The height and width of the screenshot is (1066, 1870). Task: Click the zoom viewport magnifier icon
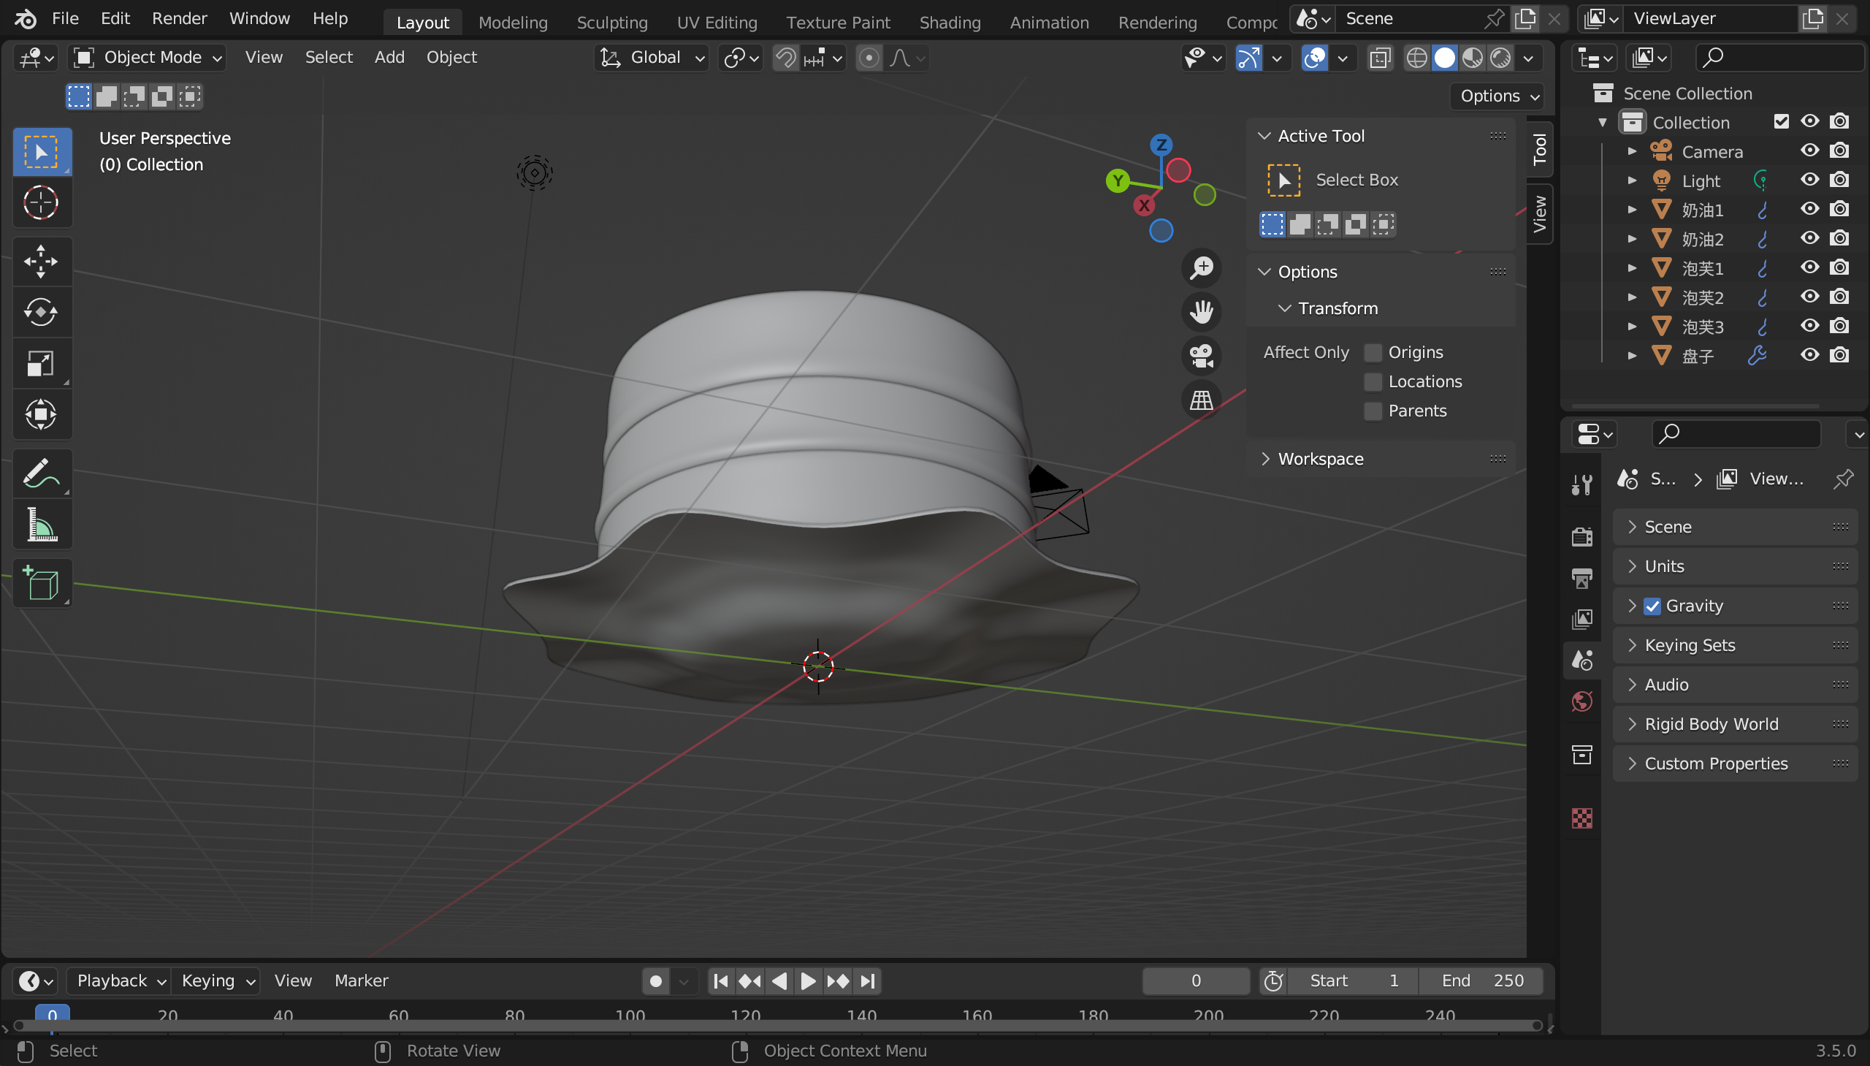(x=1201, y=268)
